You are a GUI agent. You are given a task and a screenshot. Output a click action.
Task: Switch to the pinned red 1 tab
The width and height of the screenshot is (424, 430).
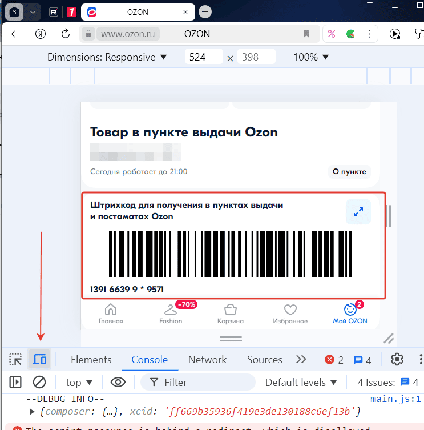(71, 12)
